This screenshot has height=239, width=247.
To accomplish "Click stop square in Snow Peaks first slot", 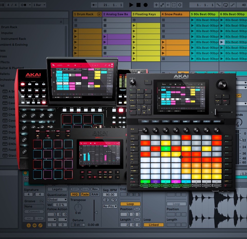I will [163, 20].
